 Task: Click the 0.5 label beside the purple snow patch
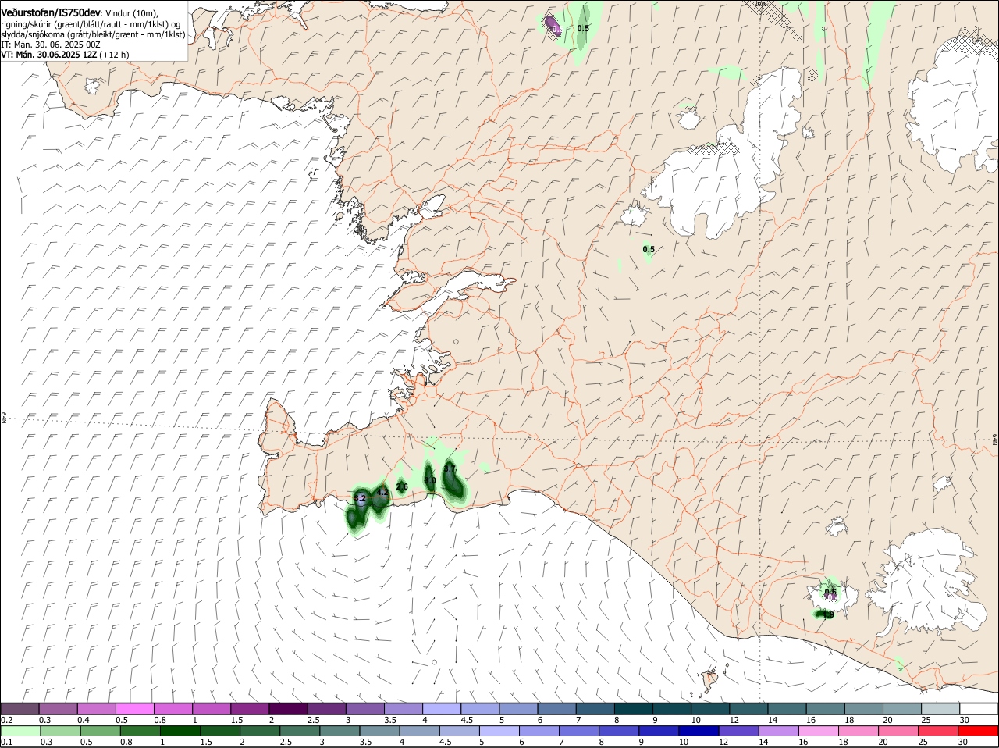point(583,28)
